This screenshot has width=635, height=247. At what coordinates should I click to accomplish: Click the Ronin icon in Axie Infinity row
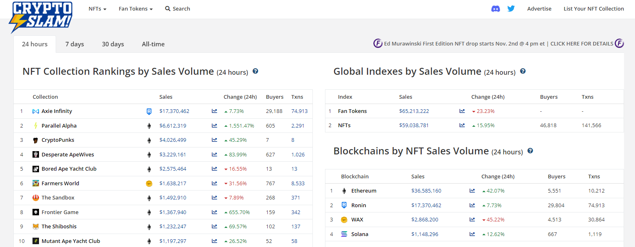149,111
